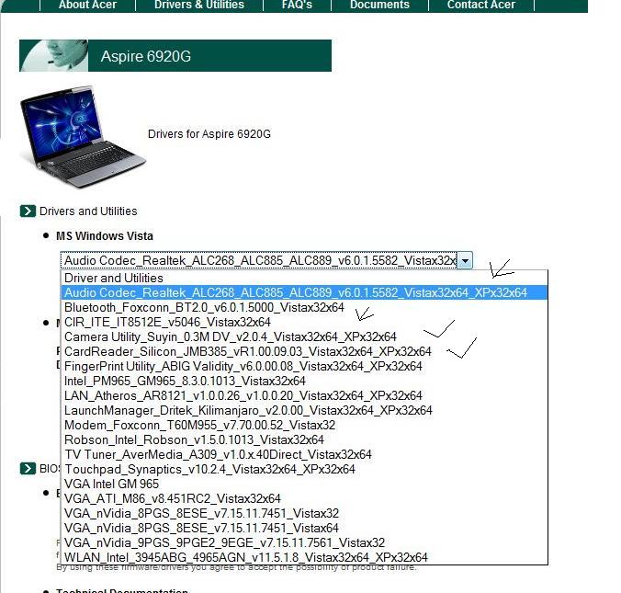Pick CardReader Silicon JMB385 option
This screenshot has height=593, width=621.
(304, 351)
